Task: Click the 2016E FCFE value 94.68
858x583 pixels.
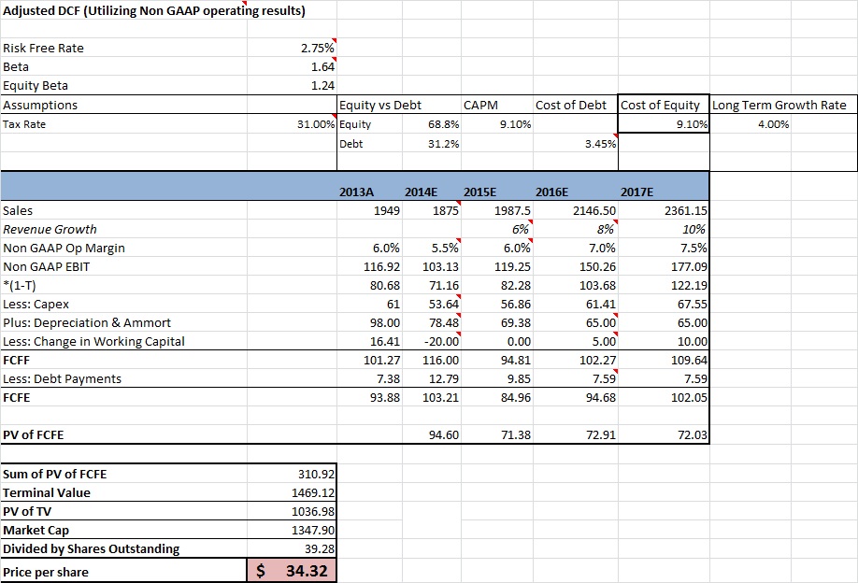Action: pos(576,397)
